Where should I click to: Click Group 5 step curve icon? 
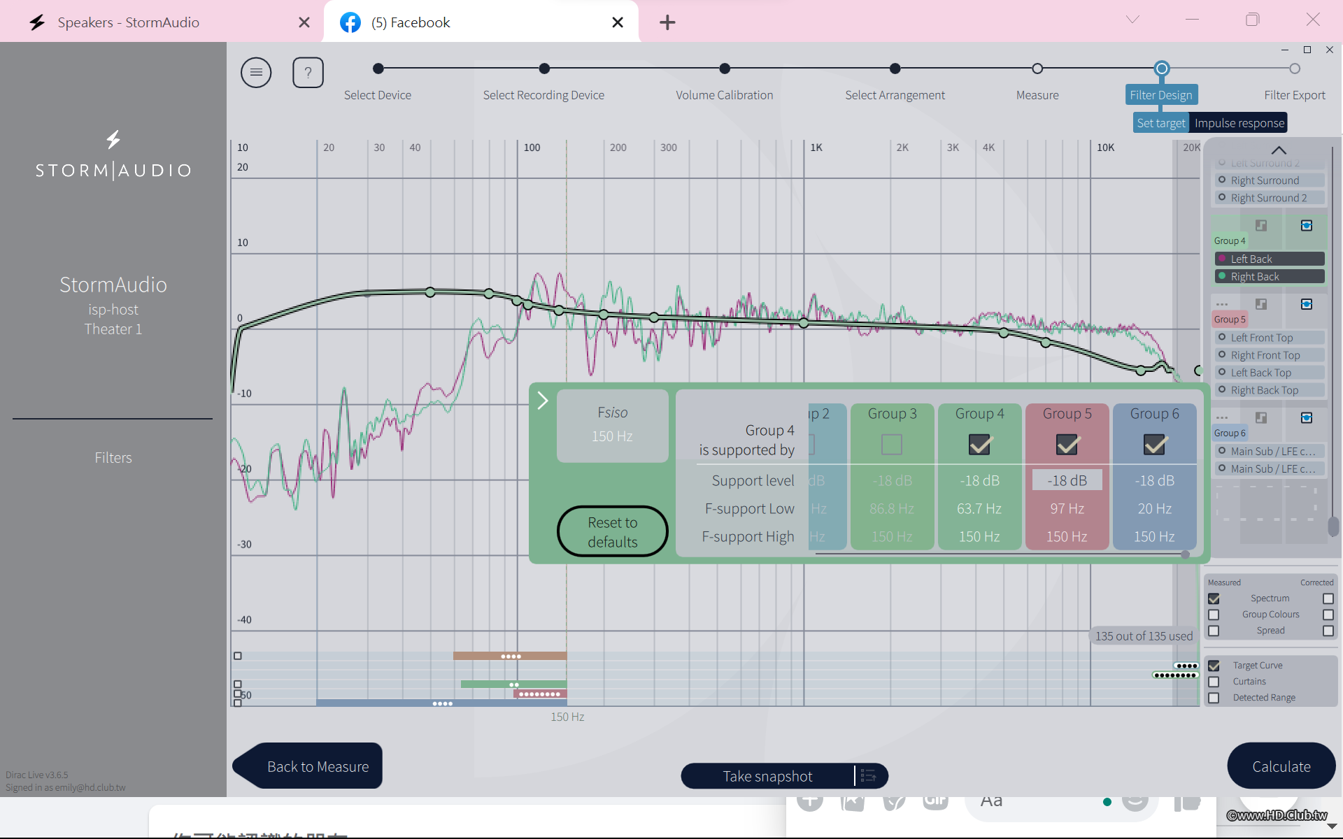1261,304
